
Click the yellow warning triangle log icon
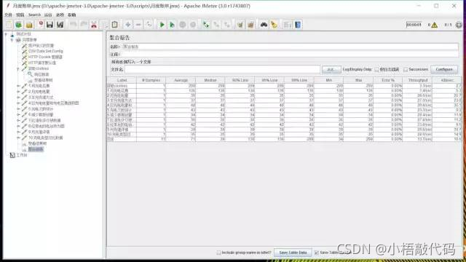(x=435, y=25)
